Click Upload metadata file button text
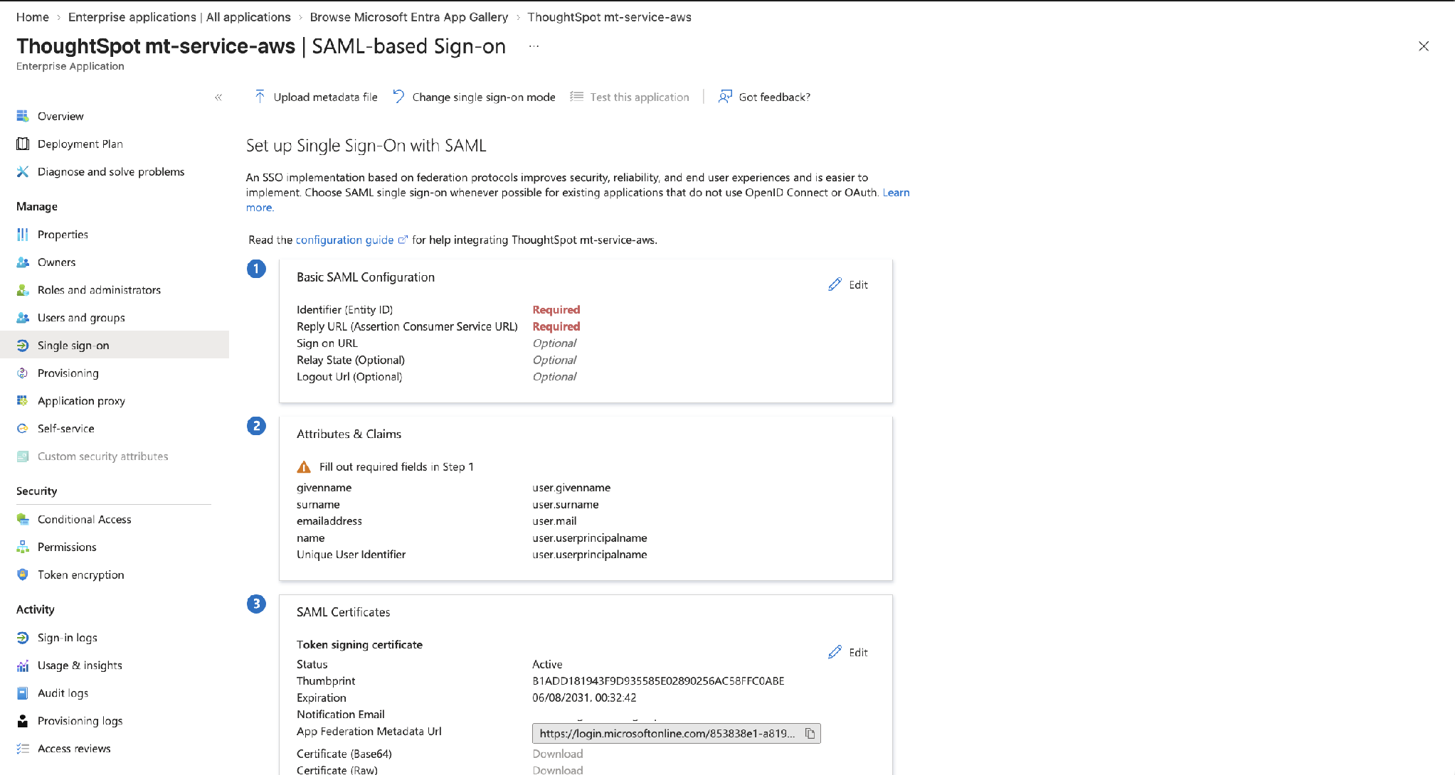Image resolution: width=1455 pixels, height=775 pixels. [326, 97]
